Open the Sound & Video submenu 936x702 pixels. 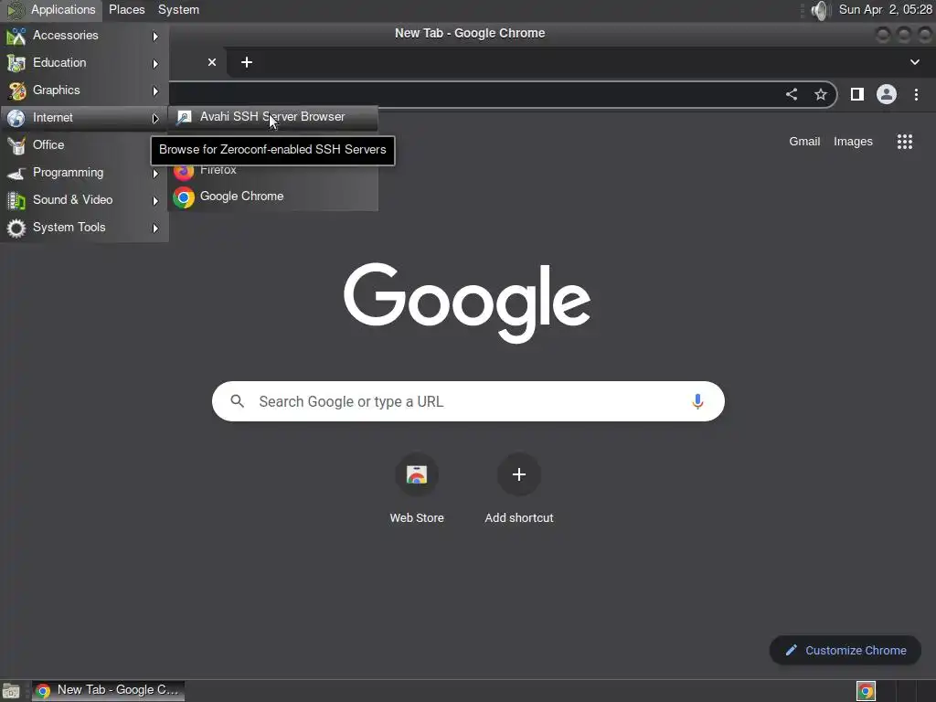click(x=84, y=200)
